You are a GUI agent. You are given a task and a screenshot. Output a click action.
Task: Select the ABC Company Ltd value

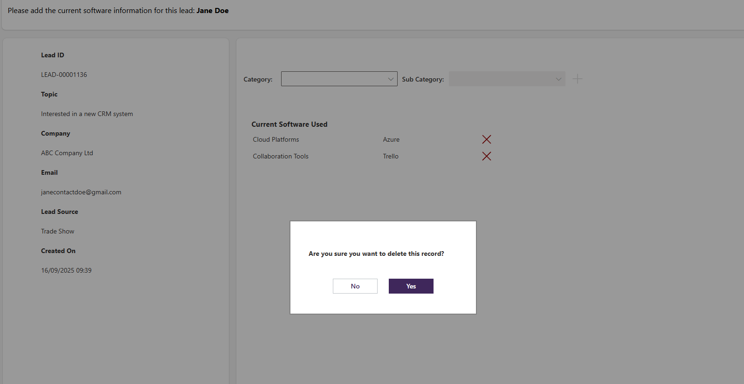pos(67,153)
